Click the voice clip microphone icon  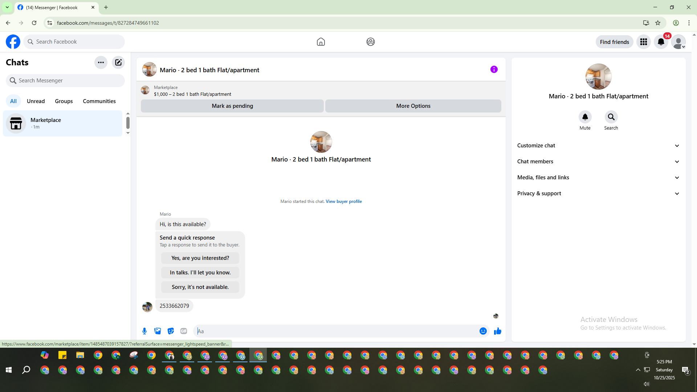coord(144,331)
